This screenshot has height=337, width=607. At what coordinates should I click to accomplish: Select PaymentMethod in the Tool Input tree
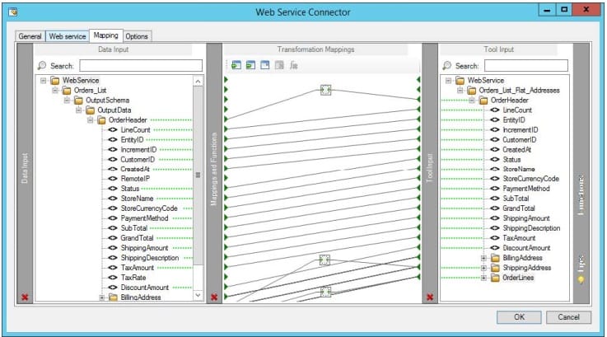tap(526, 189)
